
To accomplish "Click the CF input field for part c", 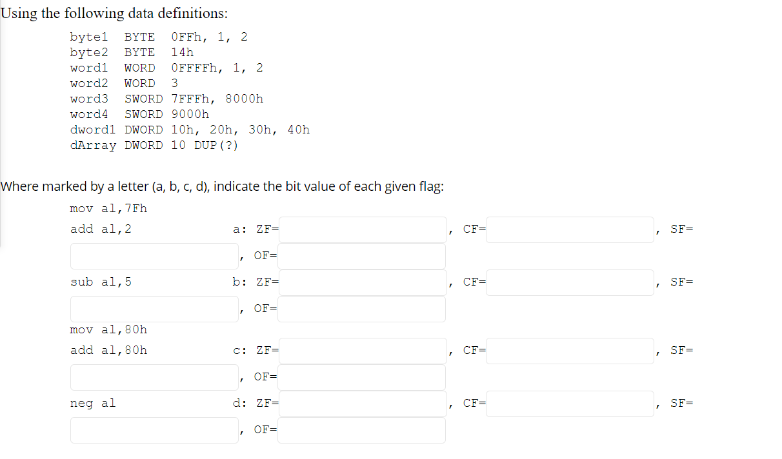I will pyautogui.click(x=570, y=351).
